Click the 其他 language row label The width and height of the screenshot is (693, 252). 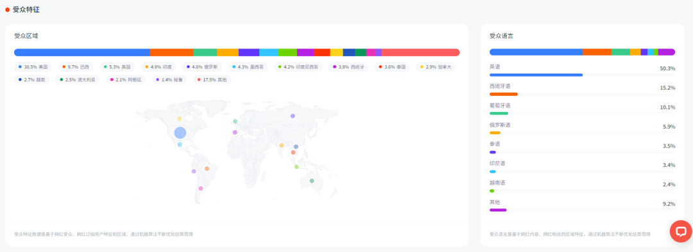pyautogui.click(x=495, y=202)
